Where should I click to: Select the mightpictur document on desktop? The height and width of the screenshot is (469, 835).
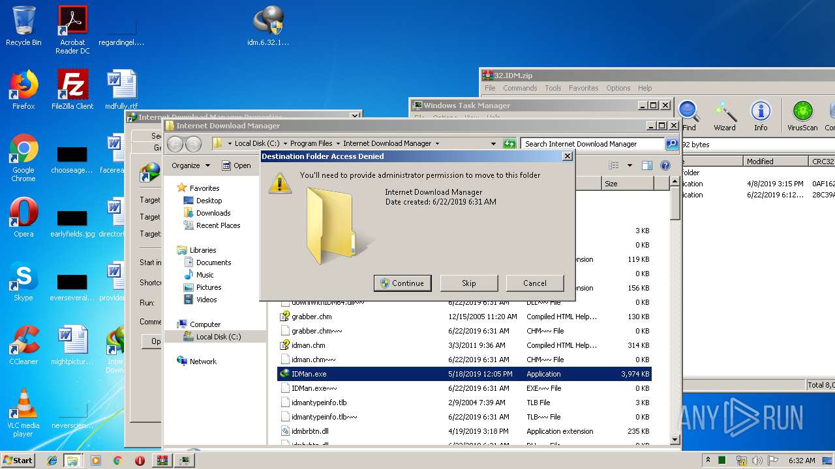(x=72, y=345)
